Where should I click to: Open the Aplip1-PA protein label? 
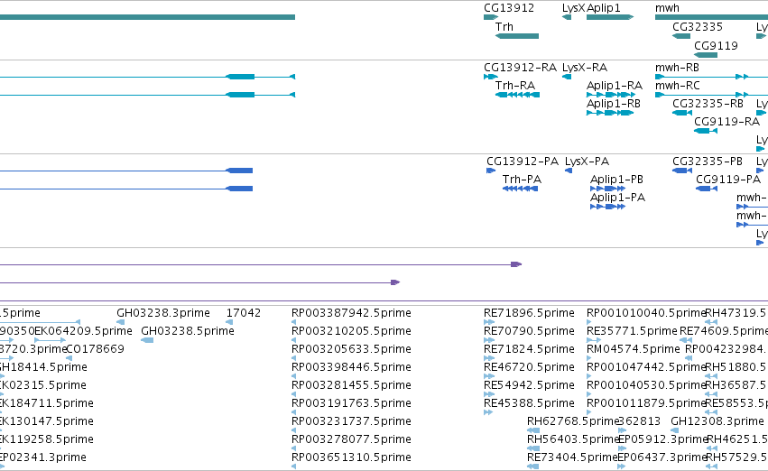pos(617,198)
